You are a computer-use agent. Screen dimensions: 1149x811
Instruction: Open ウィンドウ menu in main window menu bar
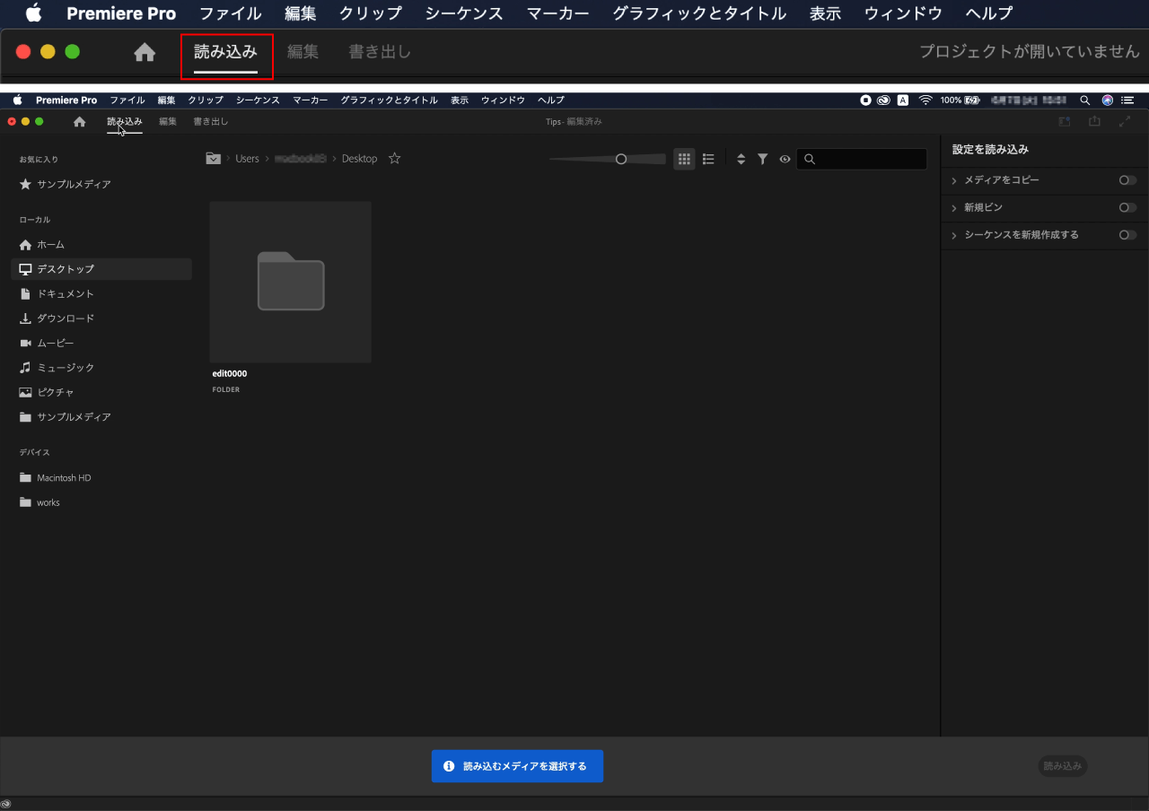coord(503,100)
